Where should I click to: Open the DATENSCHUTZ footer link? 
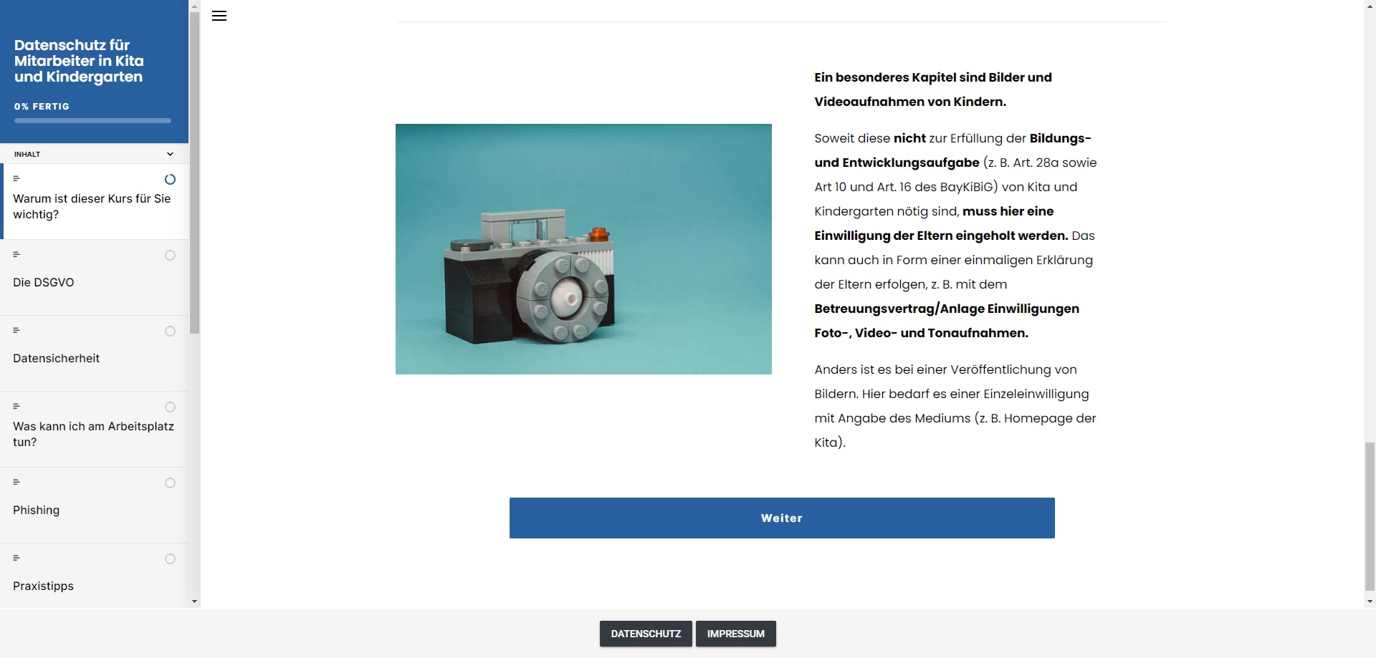click(646, 634)
